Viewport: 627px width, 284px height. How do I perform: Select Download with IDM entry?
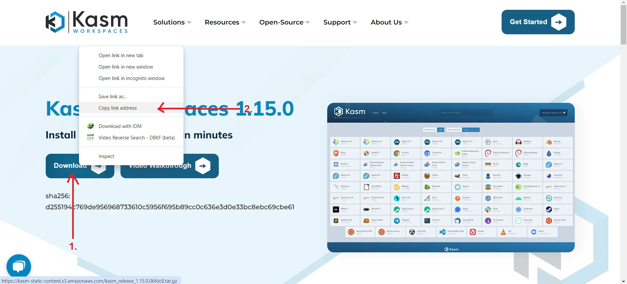[131, 126]
